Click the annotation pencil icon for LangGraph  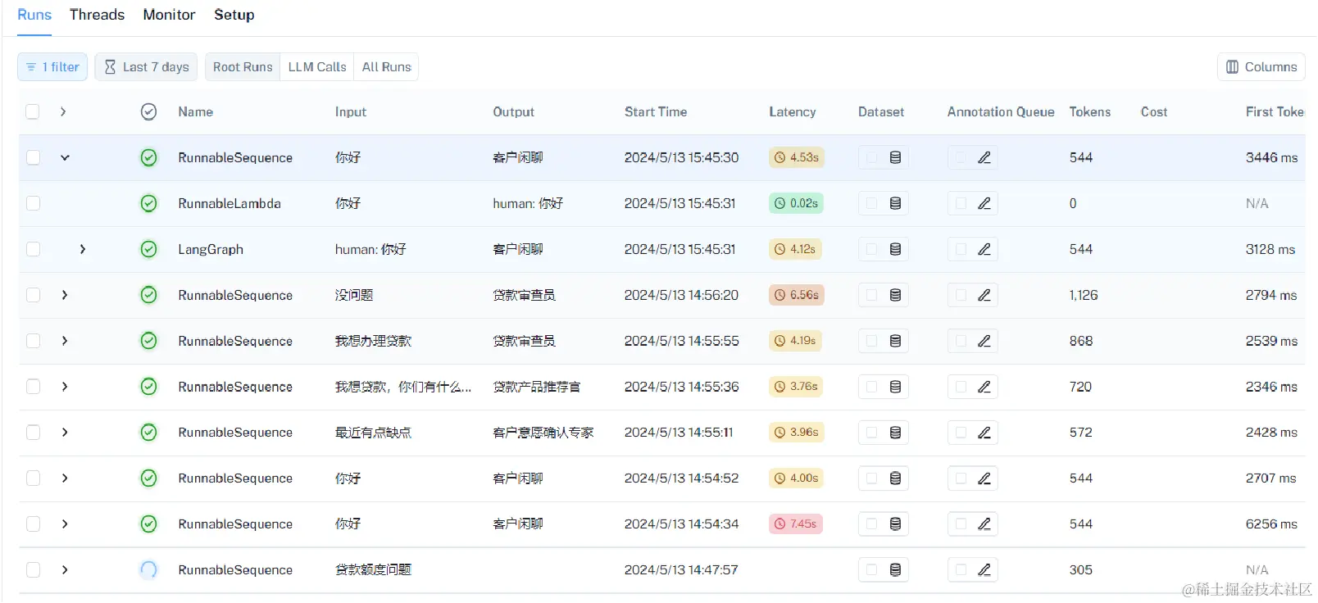coord(984,249)
